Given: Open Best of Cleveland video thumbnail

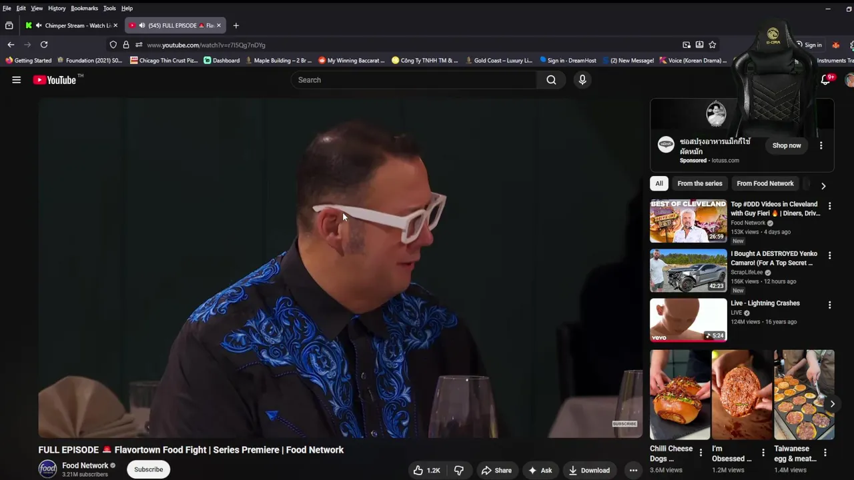Looking at the screenshot, I should (x=689, y=221).
